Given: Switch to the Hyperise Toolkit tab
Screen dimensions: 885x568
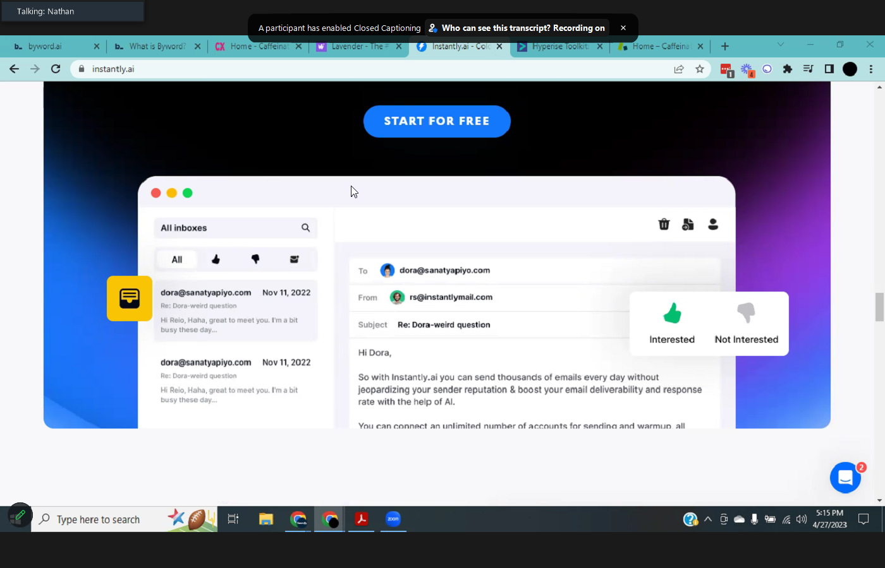Looking at the screenshot, I should 559,47.
